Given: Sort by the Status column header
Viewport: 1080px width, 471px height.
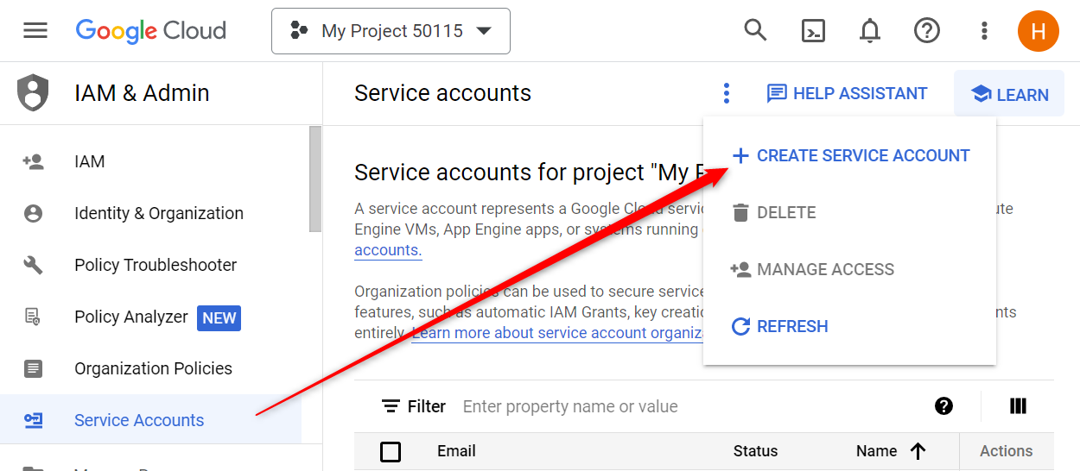Looking at the screenshot, I should point(755,451).
